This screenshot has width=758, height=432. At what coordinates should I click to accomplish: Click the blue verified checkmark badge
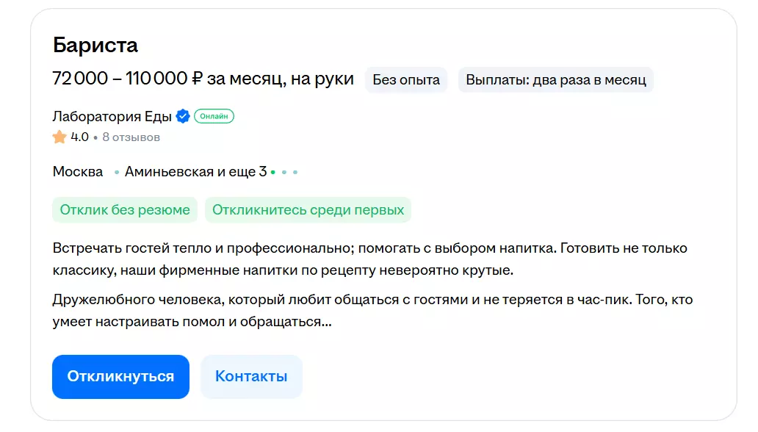(183, 116)
